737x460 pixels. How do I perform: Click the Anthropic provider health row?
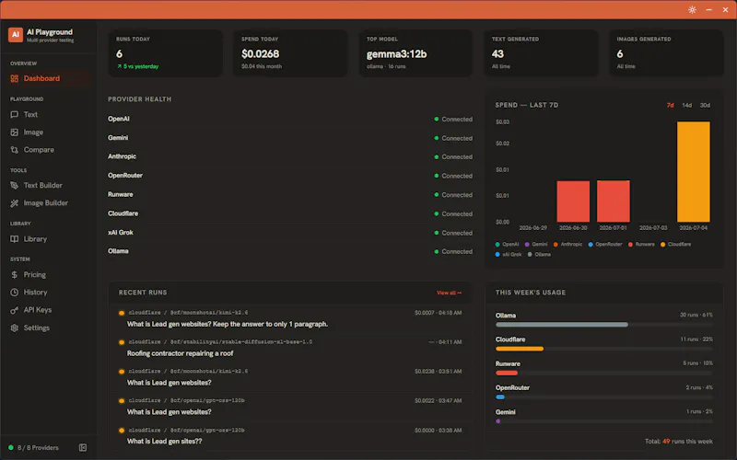coord(290,156)
